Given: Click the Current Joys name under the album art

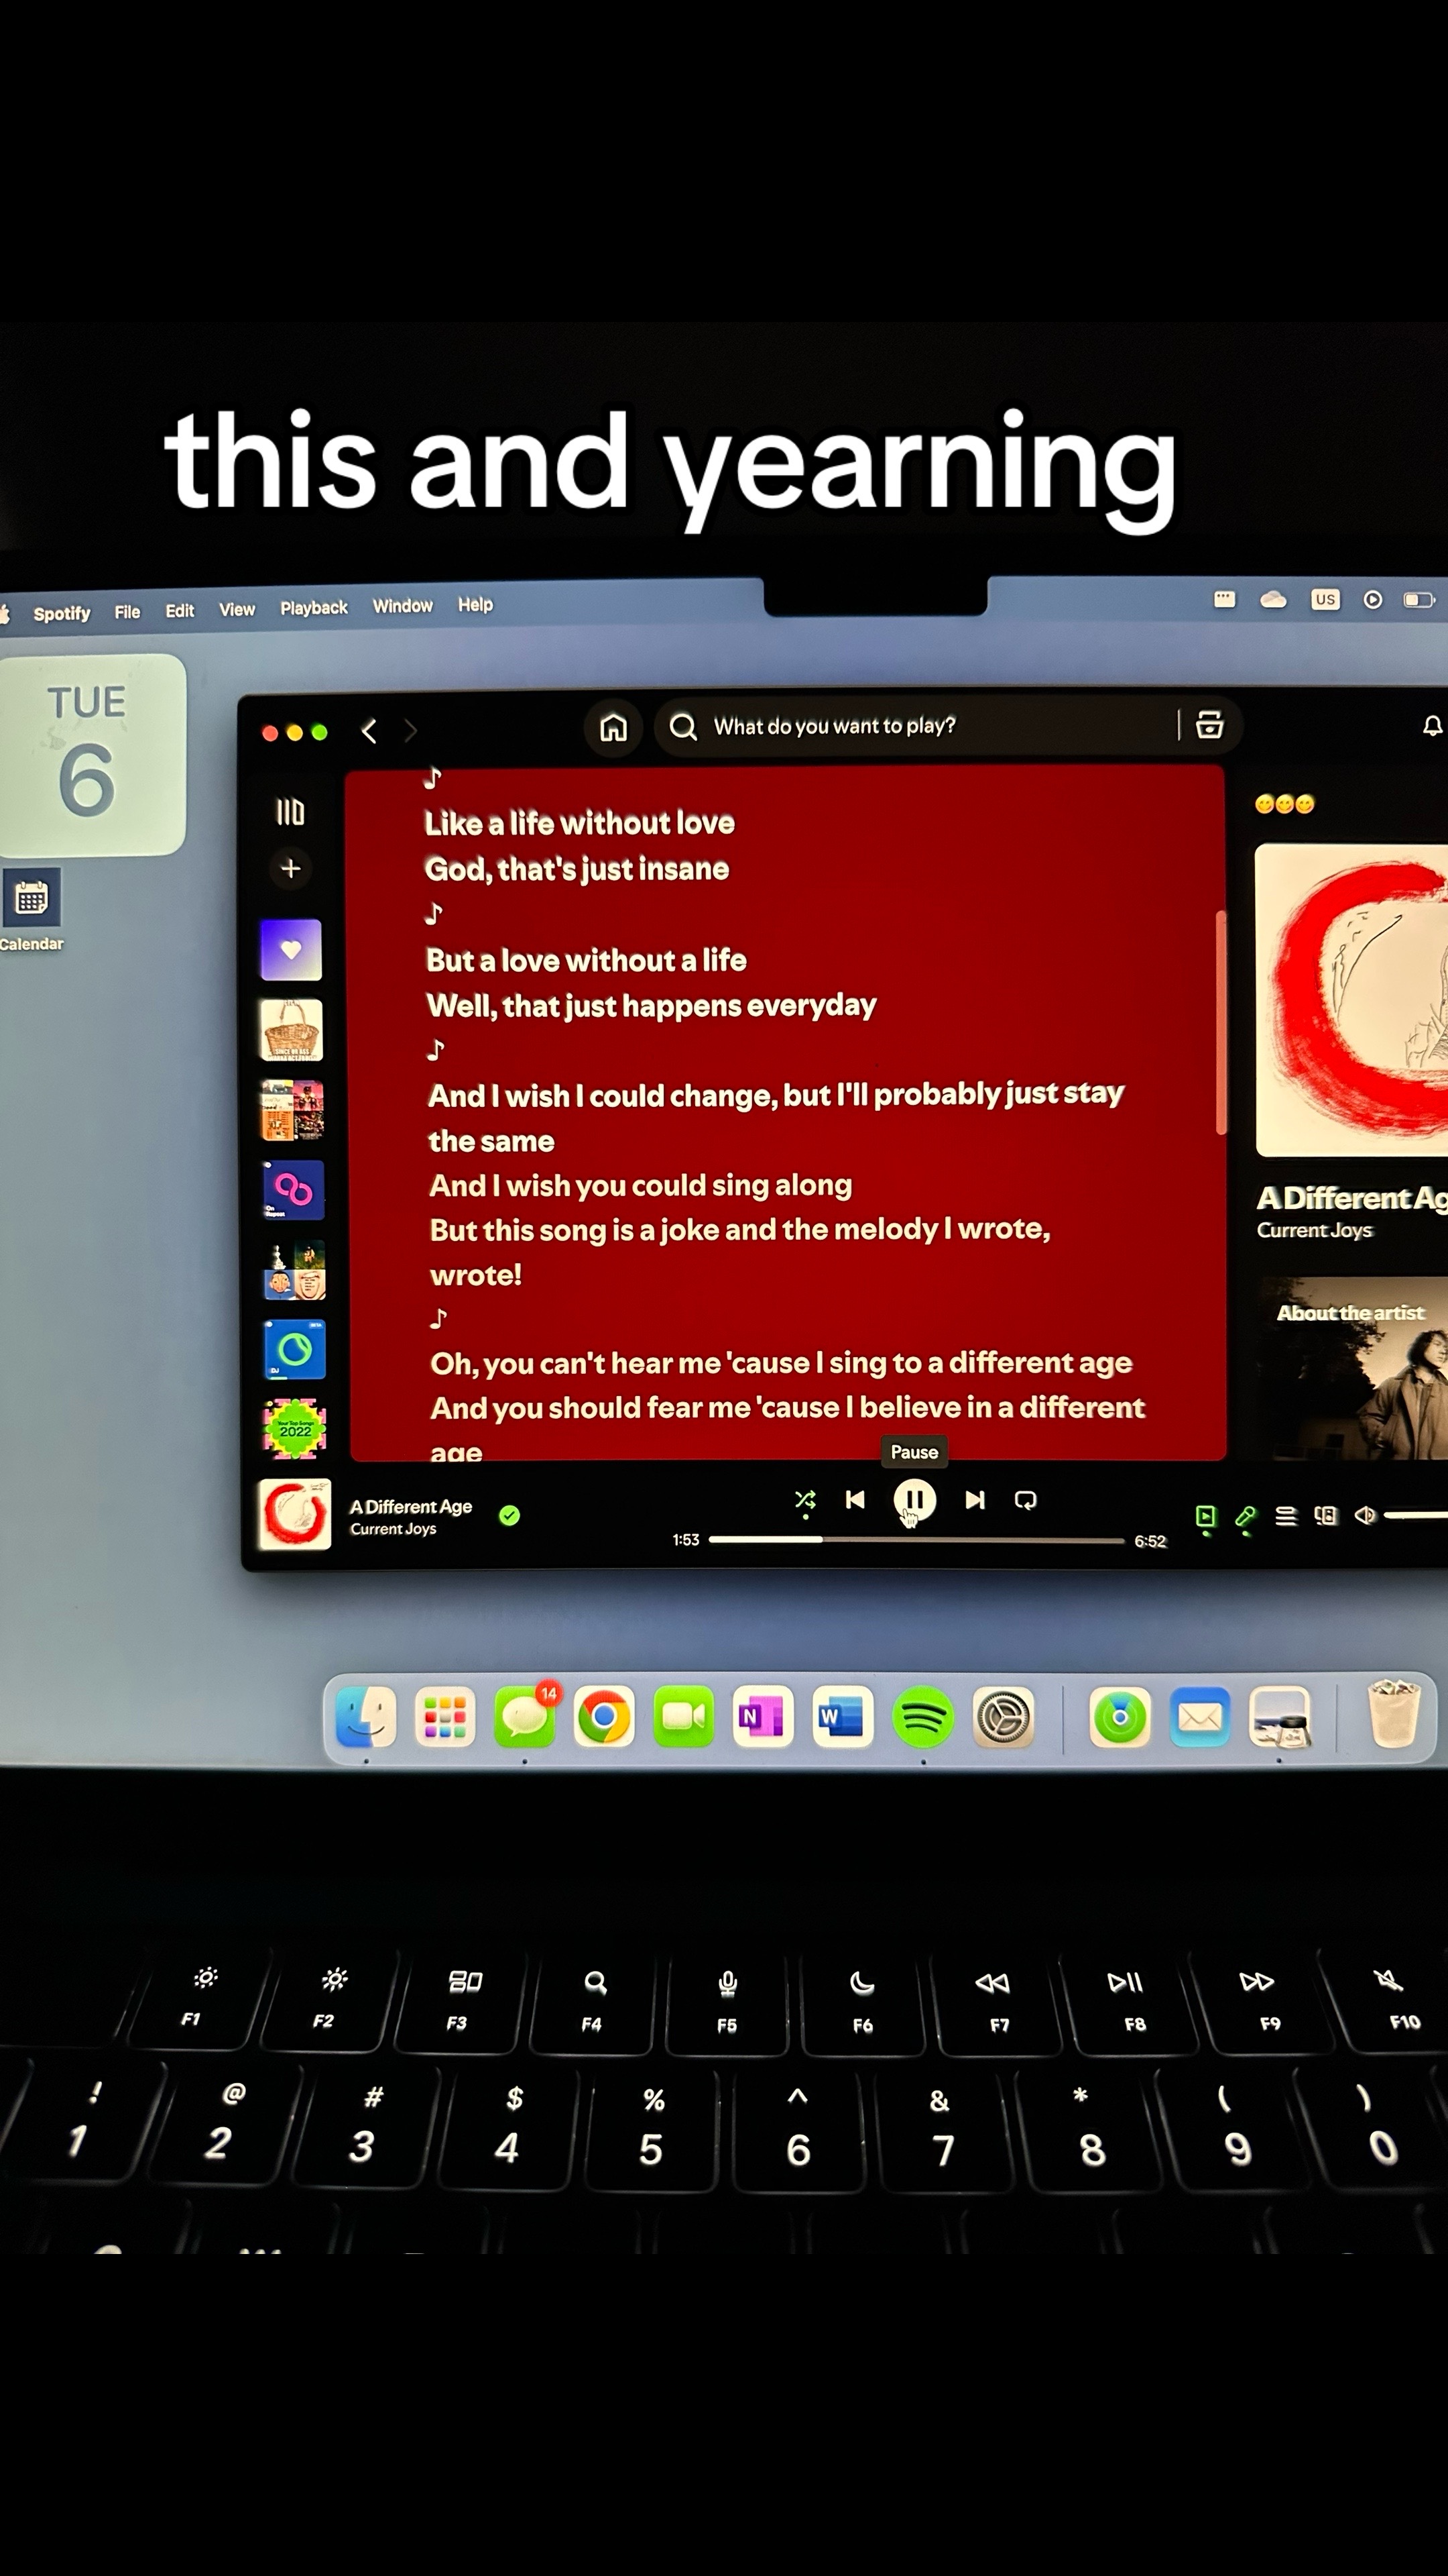Looking at the screenshot, I should tap(1314, 1230).
